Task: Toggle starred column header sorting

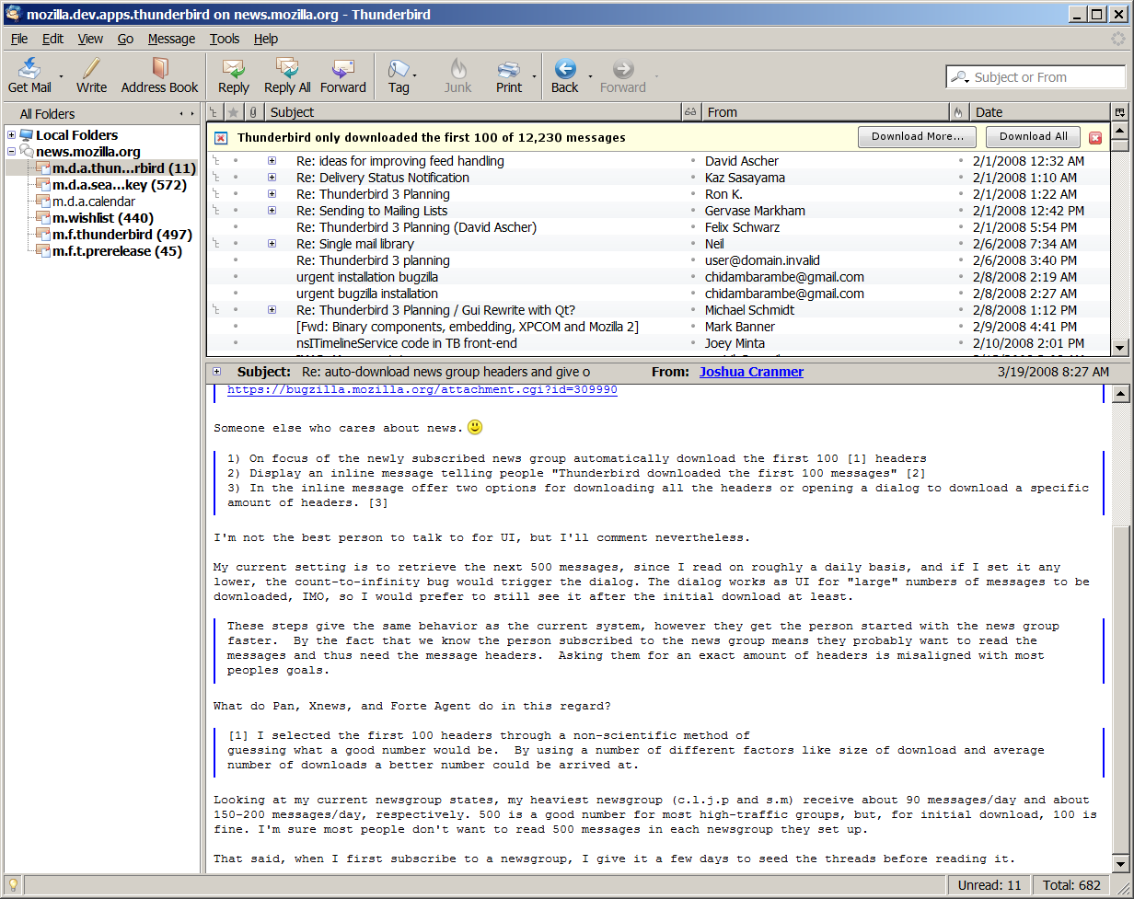Action: (234, 112)
